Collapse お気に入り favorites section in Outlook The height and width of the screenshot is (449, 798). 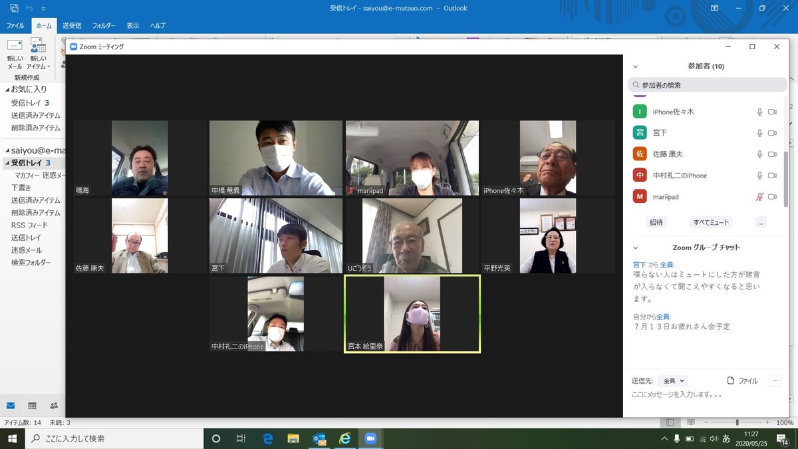click(7, 89)
